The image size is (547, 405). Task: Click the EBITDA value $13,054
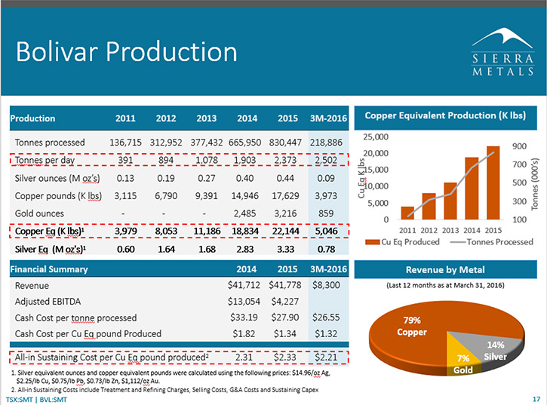point(244,302)
